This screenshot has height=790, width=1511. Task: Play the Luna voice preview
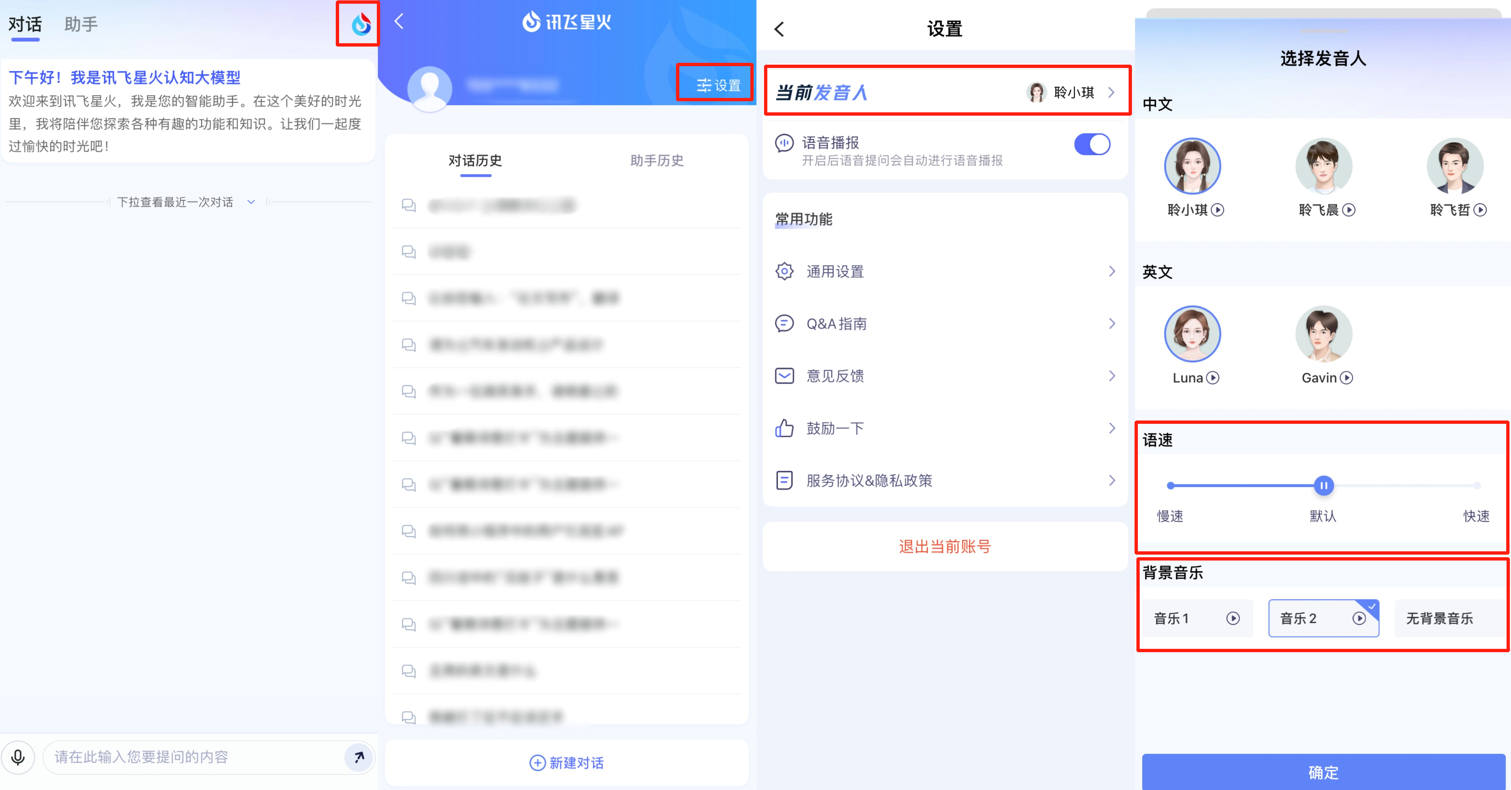tap(1213, 378)
